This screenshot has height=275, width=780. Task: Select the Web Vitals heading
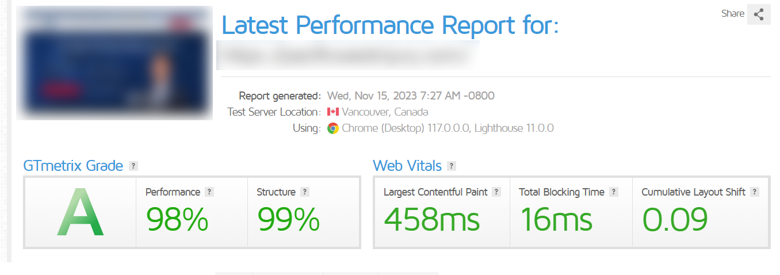[x=407, y=166]
